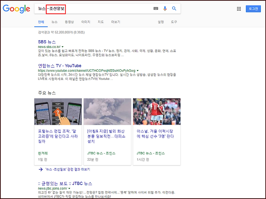
Task: Start voice search with microphone icon
Action: click(165, 8)
